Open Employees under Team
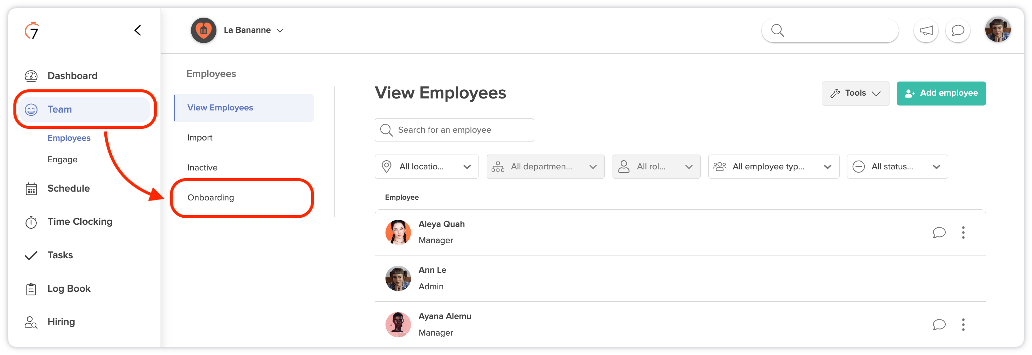 pos(69,138)
